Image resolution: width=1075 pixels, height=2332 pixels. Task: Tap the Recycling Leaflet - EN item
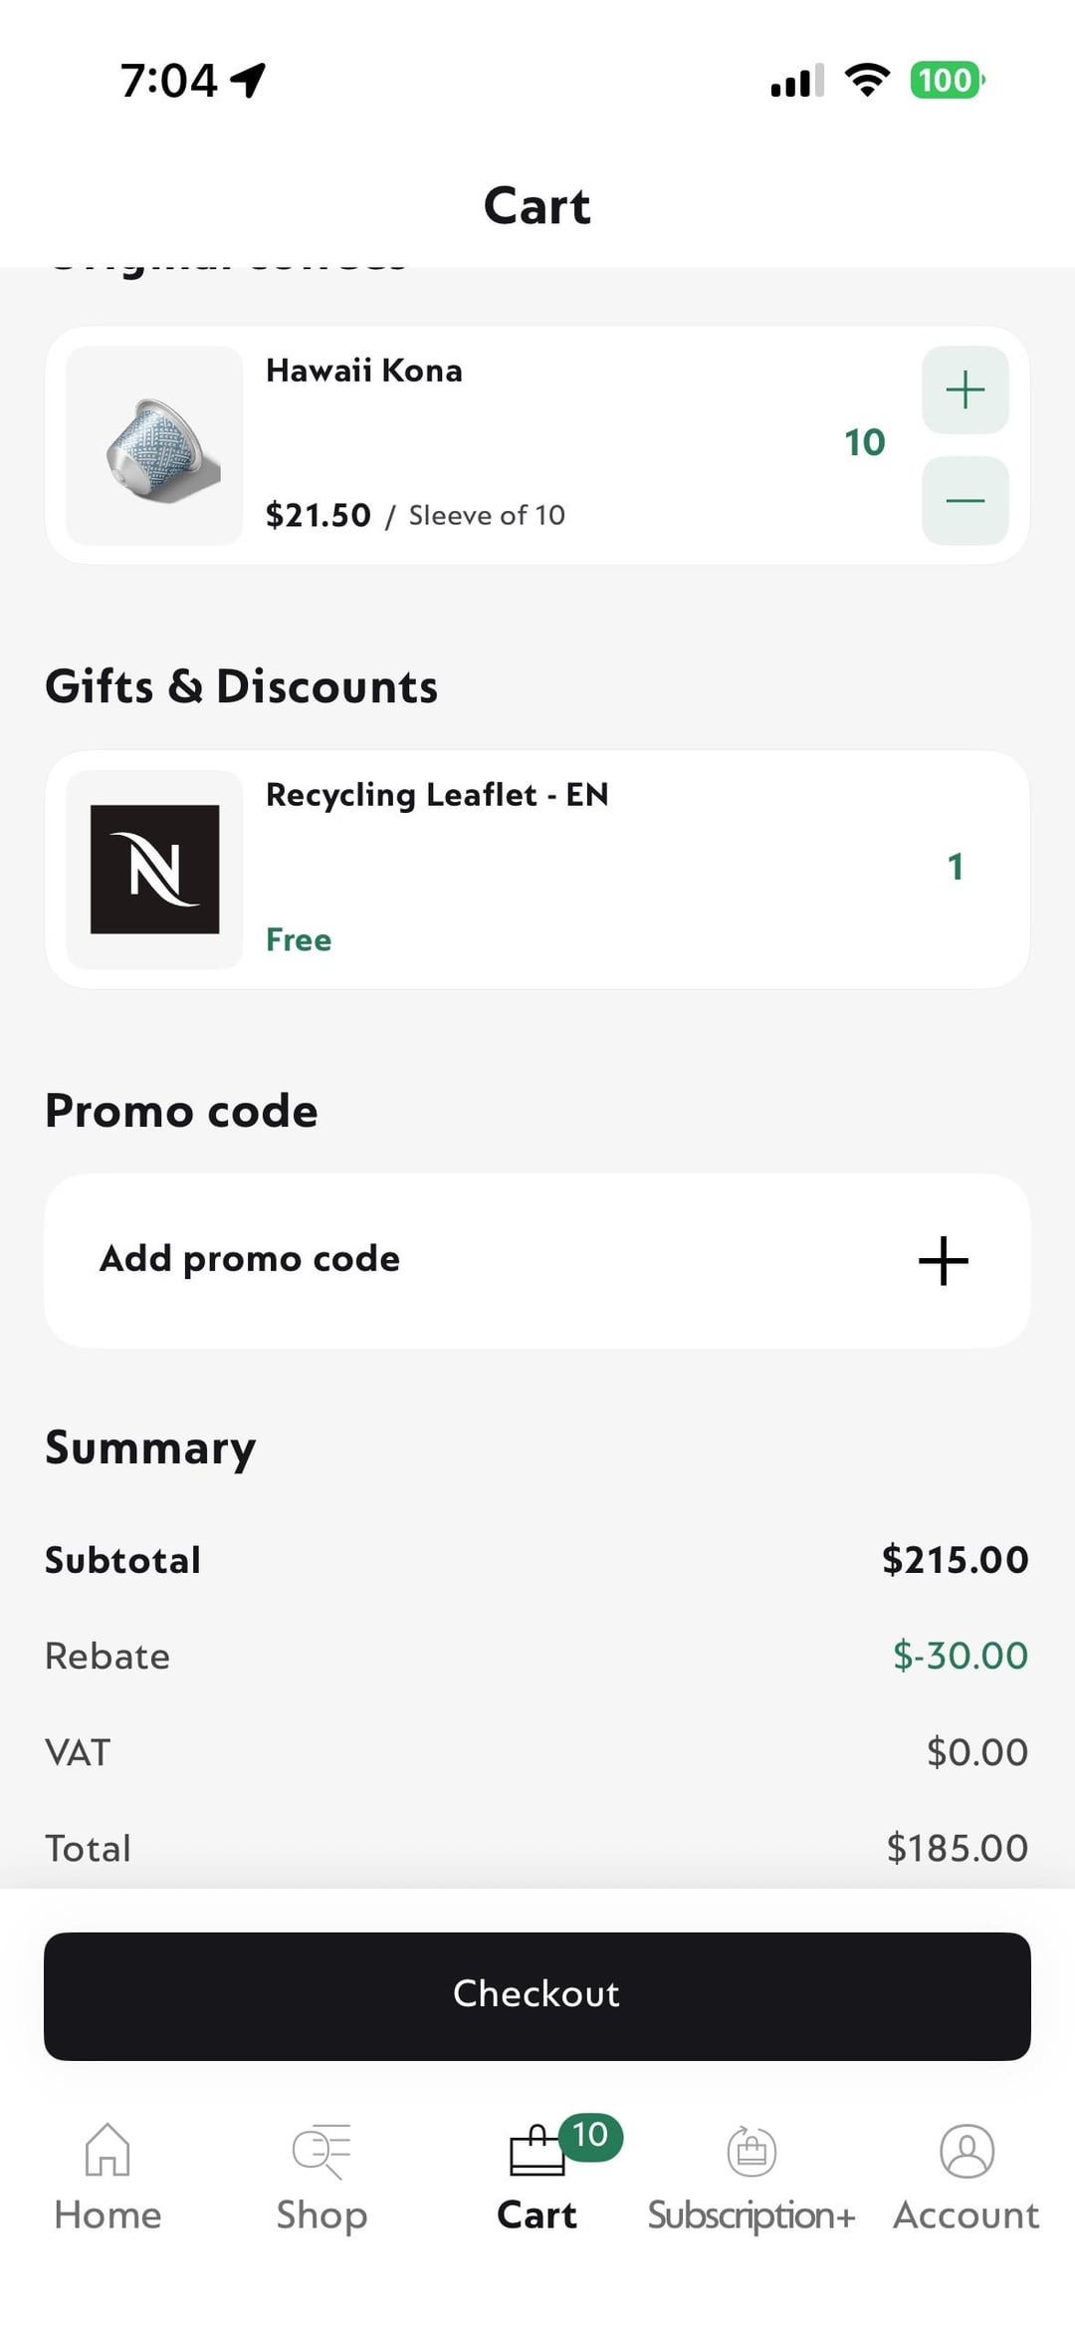pos(437,795)
